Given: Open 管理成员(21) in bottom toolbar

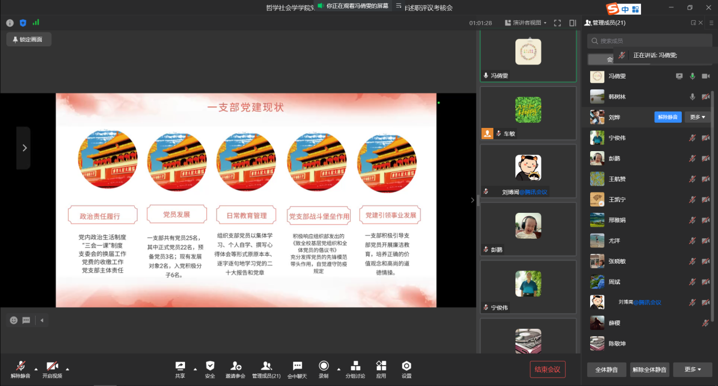Looking at the screenshot, I should 266,368.
